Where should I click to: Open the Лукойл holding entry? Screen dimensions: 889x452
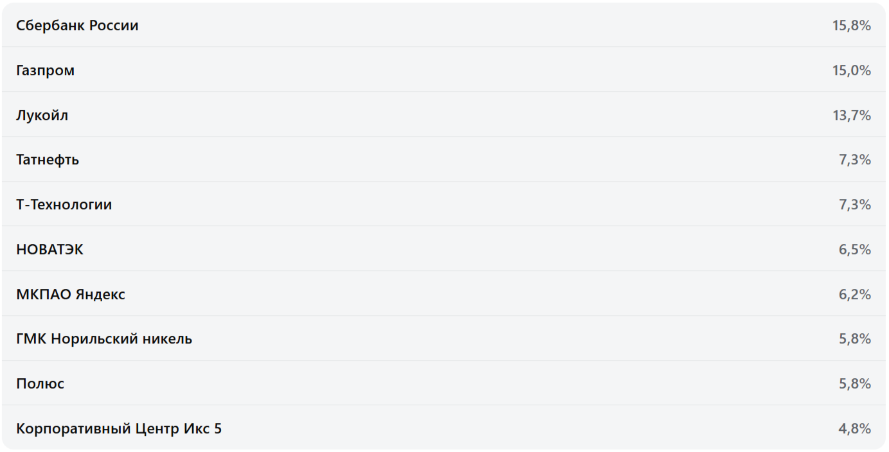point(42,116)
